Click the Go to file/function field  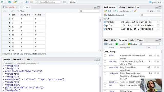point(48,2)
